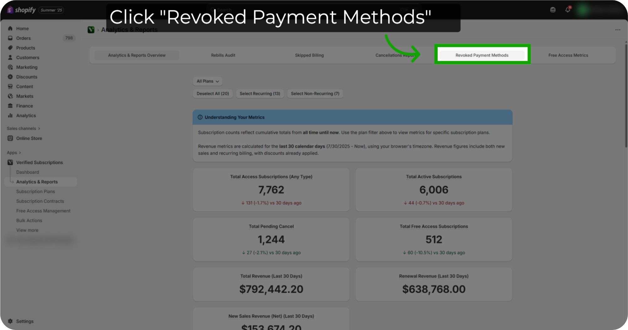
Task: Switch to the Rebills Audit tab
Action: 223,55
